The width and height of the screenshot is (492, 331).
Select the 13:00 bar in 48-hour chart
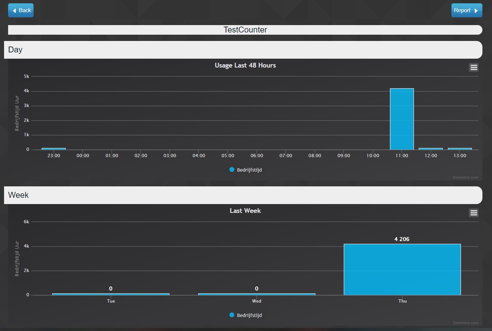click(x=460, y=149)
